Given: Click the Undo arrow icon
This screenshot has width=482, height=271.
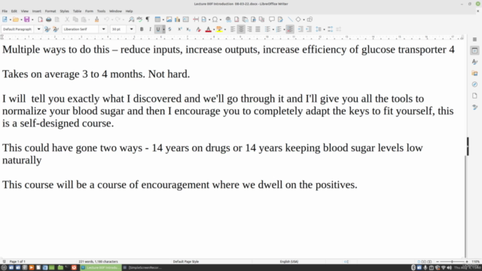Looking at the screenshot, I should click(x=106, y=20).
